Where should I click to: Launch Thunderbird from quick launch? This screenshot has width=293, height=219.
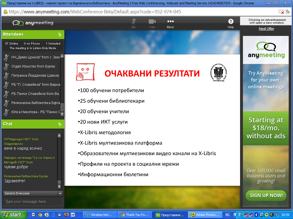point(60,215)
